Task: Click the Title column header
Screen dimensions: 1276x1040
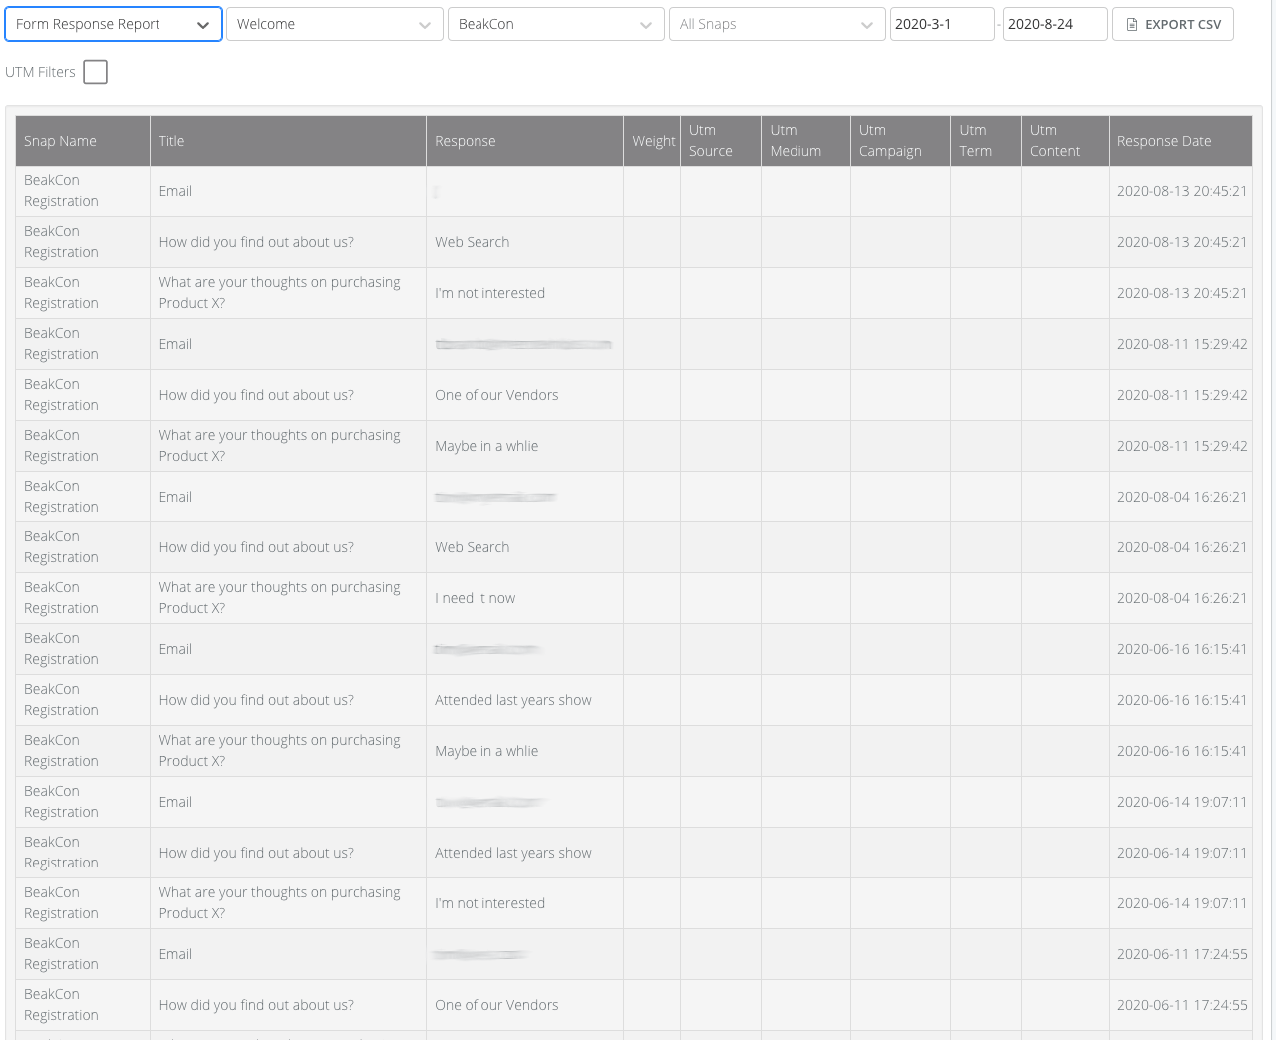Action: pyautogui.click(x=171, y=141)
